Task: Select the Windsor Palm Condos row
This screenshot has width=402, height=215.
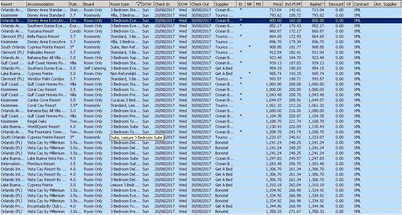Action: click(201, 79)
